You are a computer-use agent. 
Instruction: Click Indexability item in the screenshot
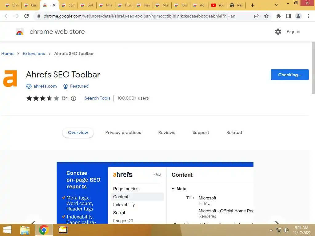pyautogui.click(x=124, y=205)
